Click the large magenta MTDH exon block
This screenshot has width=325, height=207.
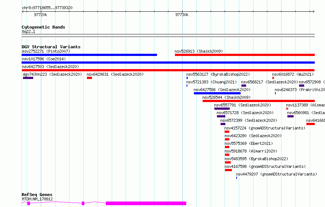click(146, 203)
